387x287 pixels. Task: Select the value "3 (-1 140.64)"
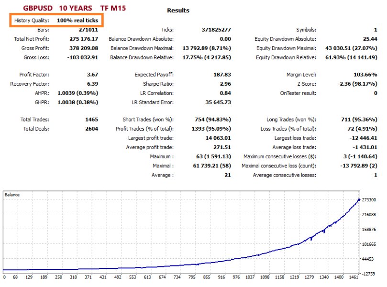click(360, 156)
